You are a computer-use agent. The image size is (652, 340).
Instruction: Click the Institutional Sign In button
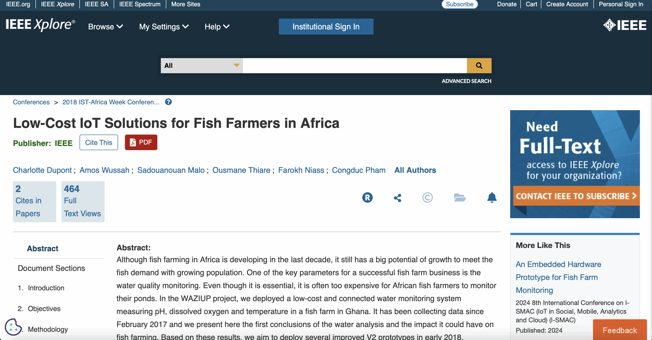(x=326, y=27)
